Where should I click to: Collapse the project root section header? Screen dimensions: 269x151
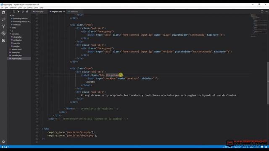click(10, 12)
